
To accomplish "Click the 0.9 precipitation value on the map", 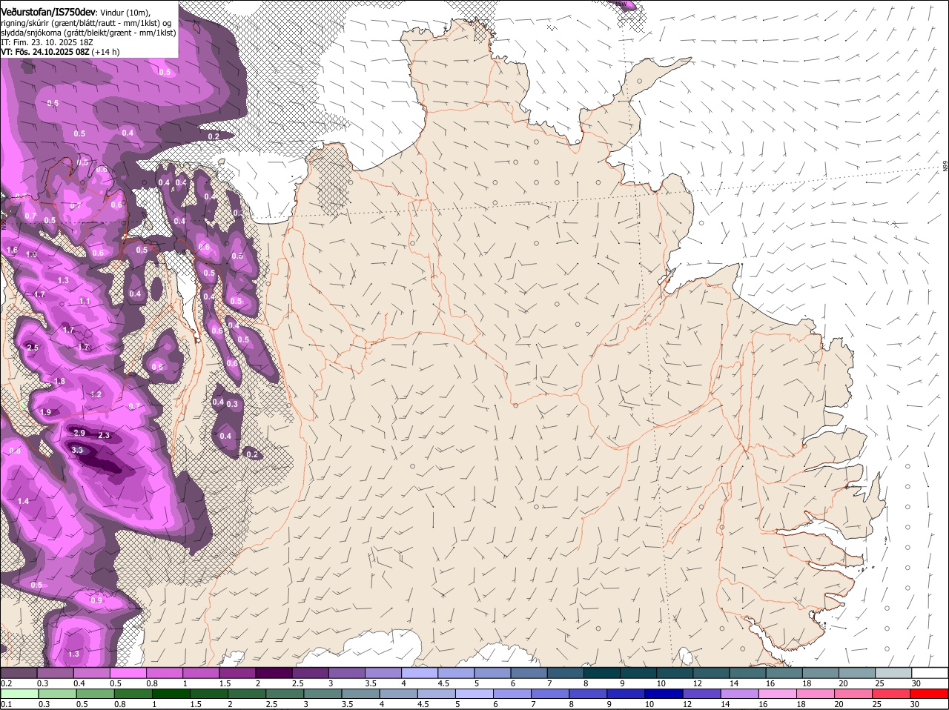I will (96, 600).
